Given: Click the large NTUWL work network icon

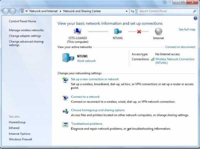Looking at the screenshot, I should [x=68, y=58].
